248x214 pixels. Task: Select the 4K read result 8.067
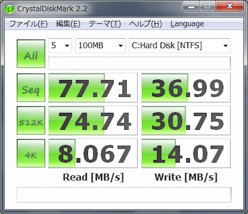point(93,153)
